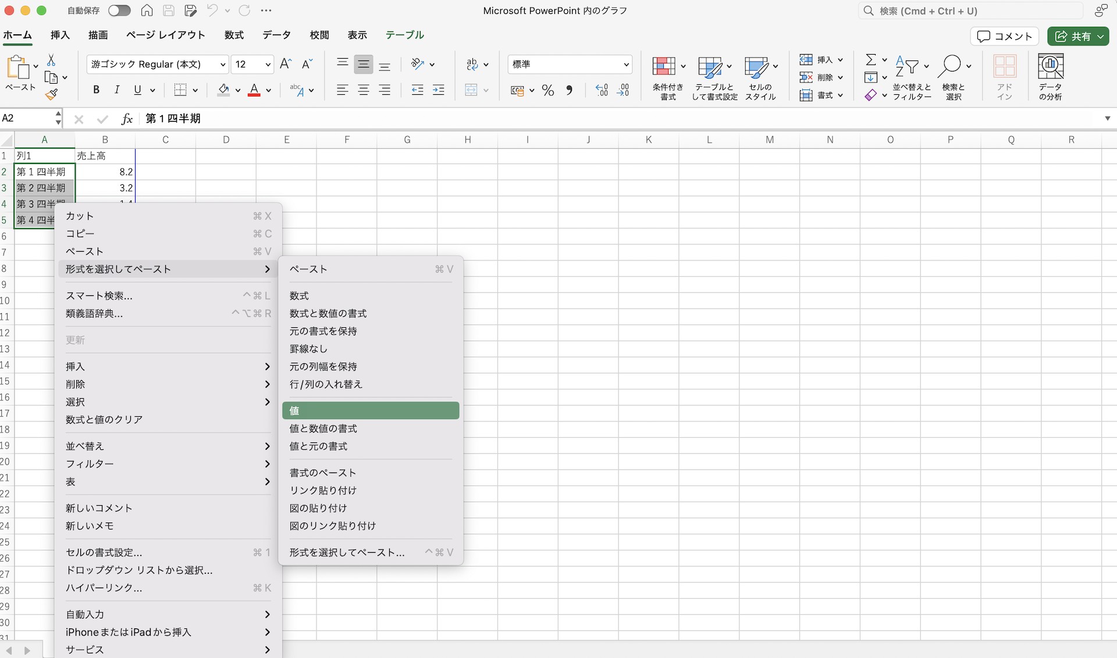Select Copy (コピー) in context menu
The height and width of the screenshot is (658, 1117).
click(x=168, y=234)
